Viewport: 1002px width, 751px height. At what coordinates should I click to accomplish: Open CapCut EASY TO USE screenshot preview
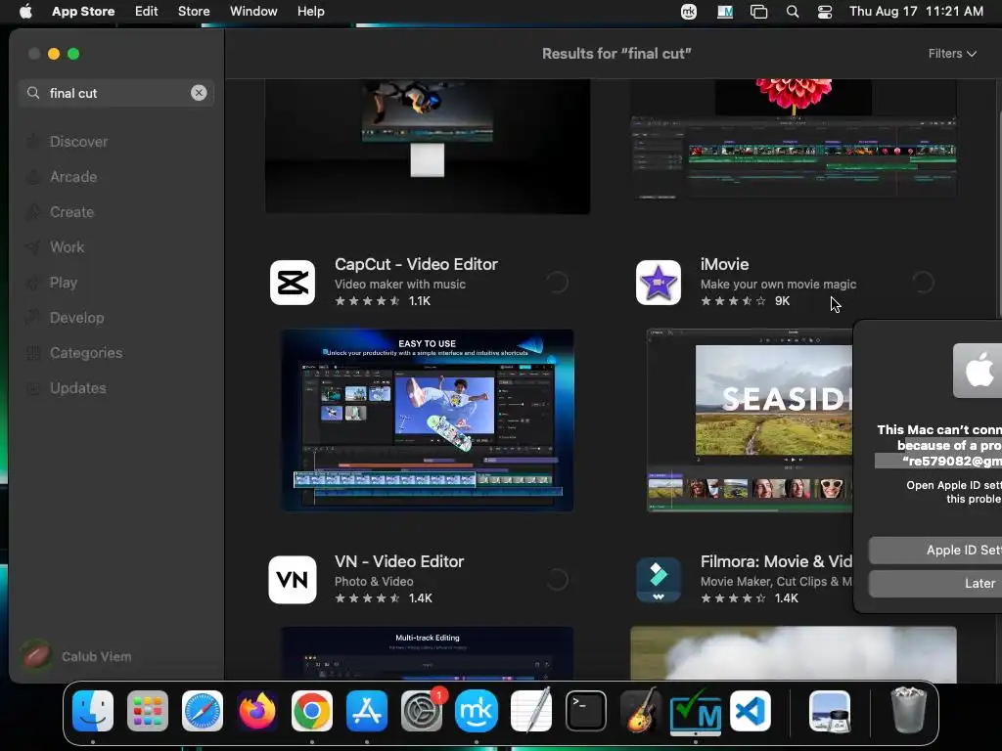[x=428, y=420]
